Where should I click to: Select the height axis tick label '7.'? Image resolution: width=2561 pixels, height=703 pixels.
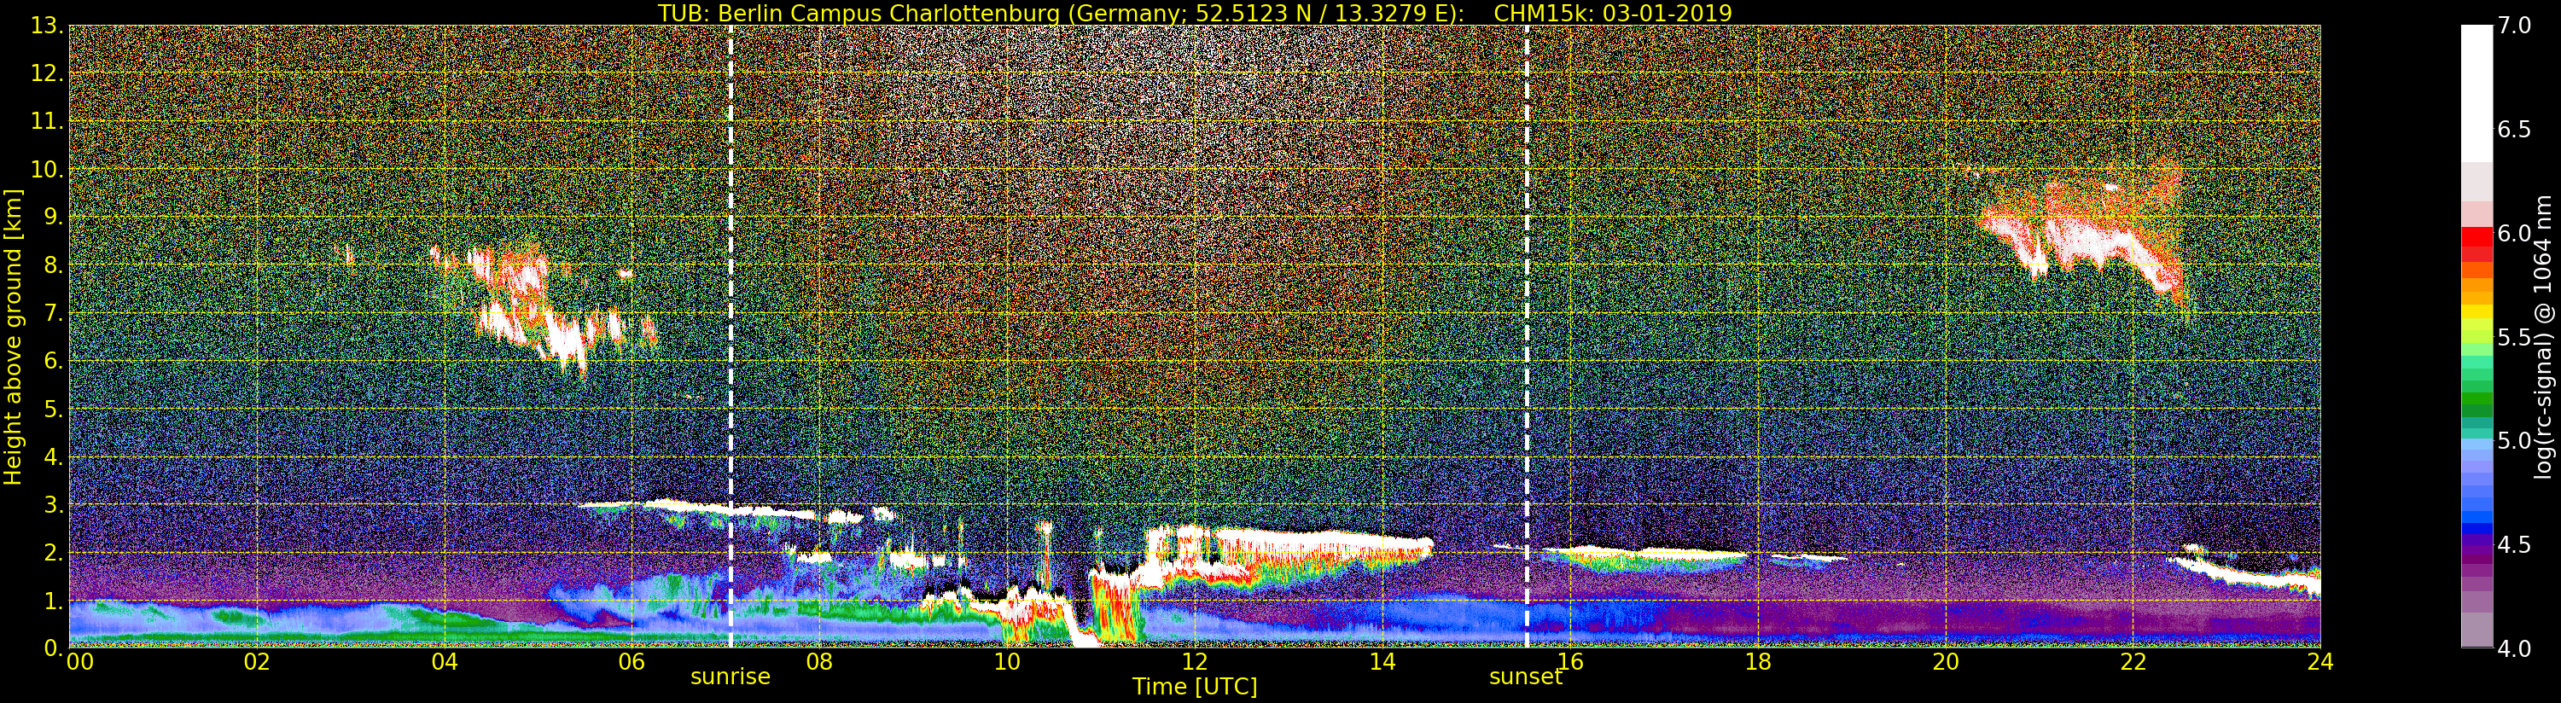click(54, 313)
